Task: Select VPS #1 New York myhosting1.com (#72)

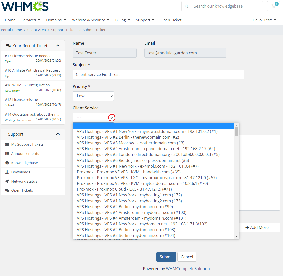Action: pos(153,195)
